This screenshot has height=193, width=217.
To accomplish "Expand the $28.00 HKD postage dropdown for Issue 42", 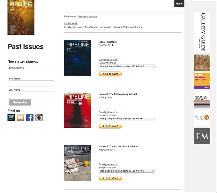I will click(127, 171).
